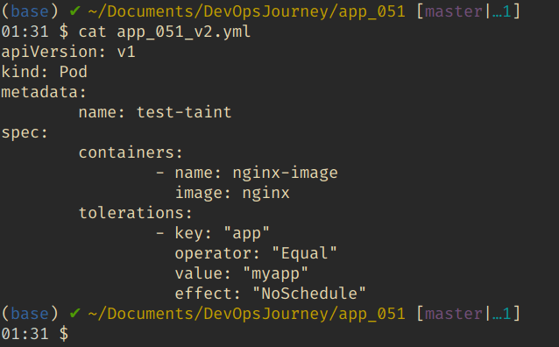Select the '- key: "app"' line

point(213,233)
